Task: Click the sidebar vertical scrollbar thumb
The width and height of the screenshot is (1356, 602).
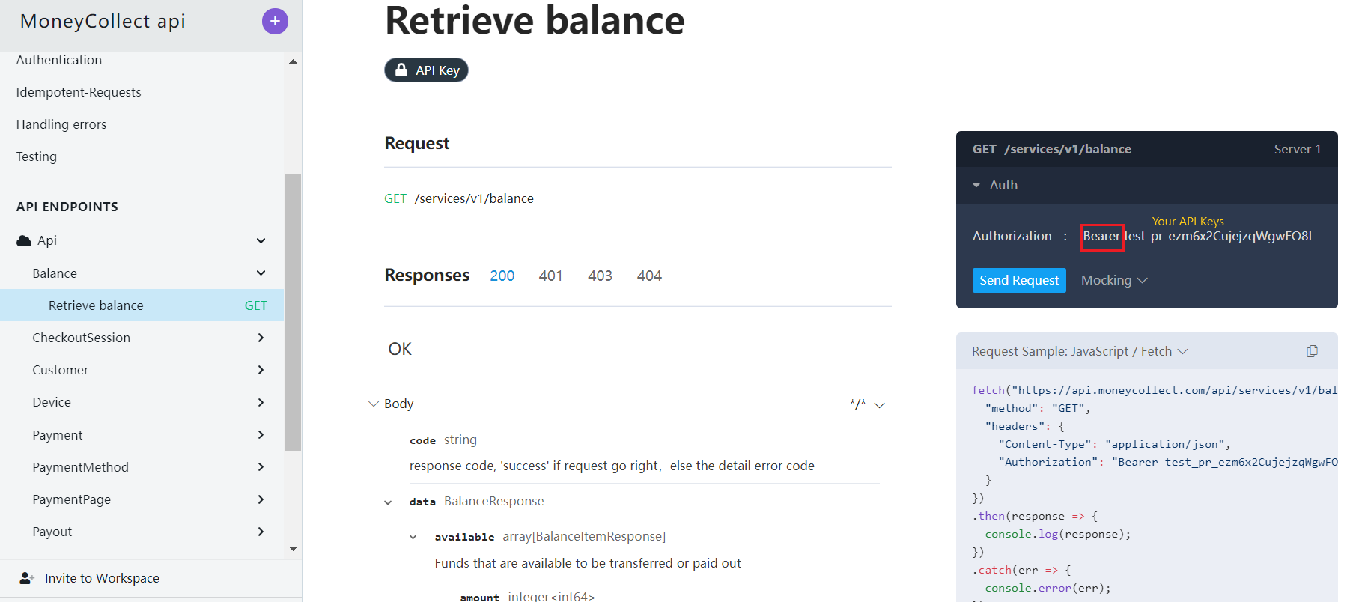Action: point(293,312)
